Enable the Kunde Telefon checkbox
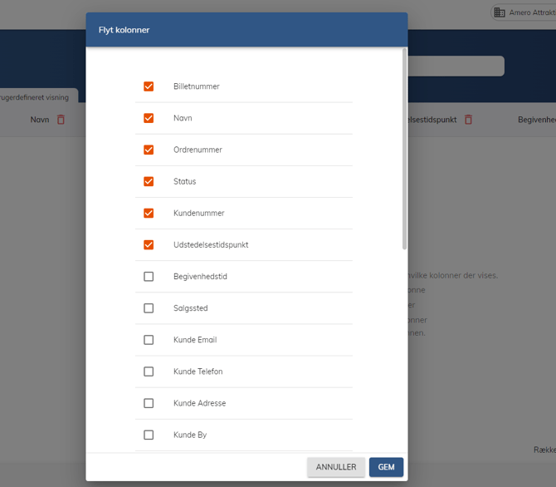The image size is (556, 487). tap(149, 371)
